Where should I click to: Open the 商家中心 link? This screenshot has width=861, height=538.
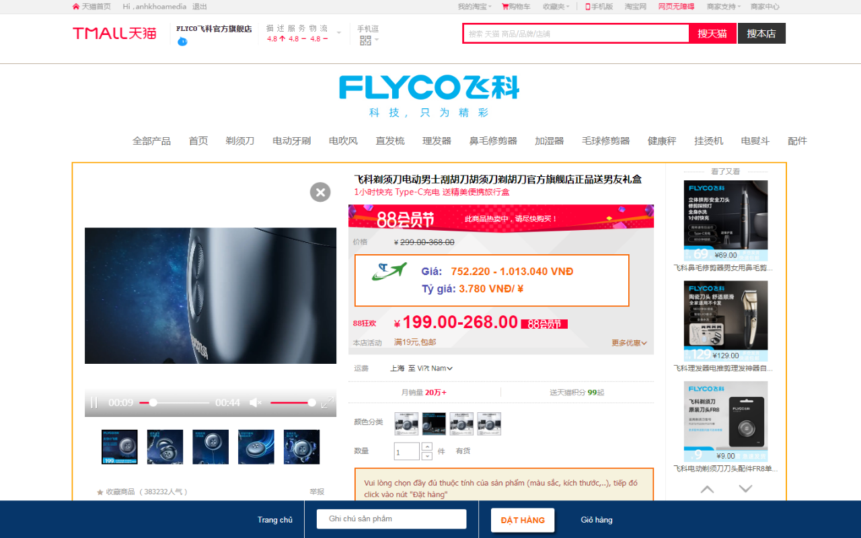(x=765, y=7)
